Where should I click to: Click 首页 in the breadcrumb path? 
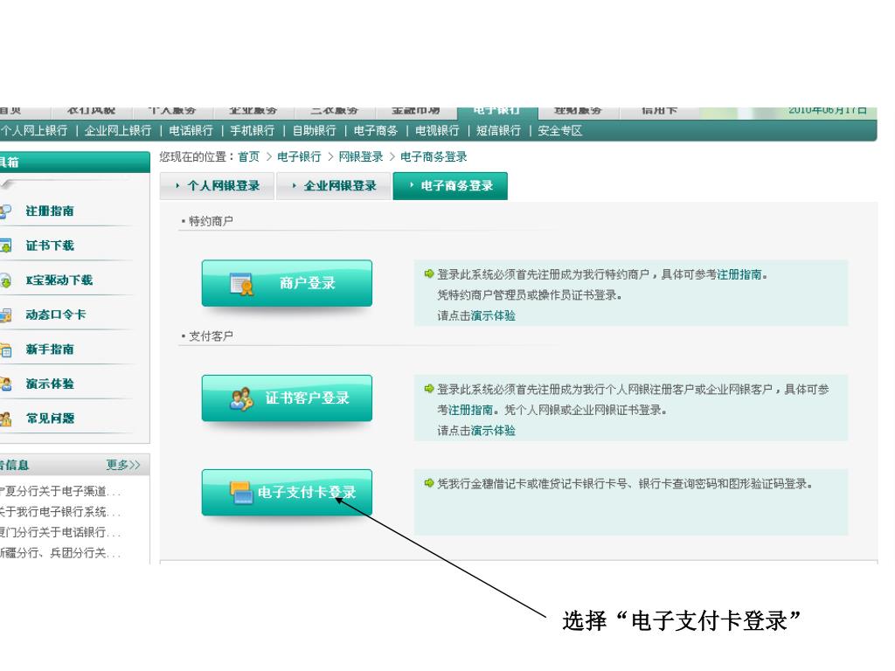point(249,157)
